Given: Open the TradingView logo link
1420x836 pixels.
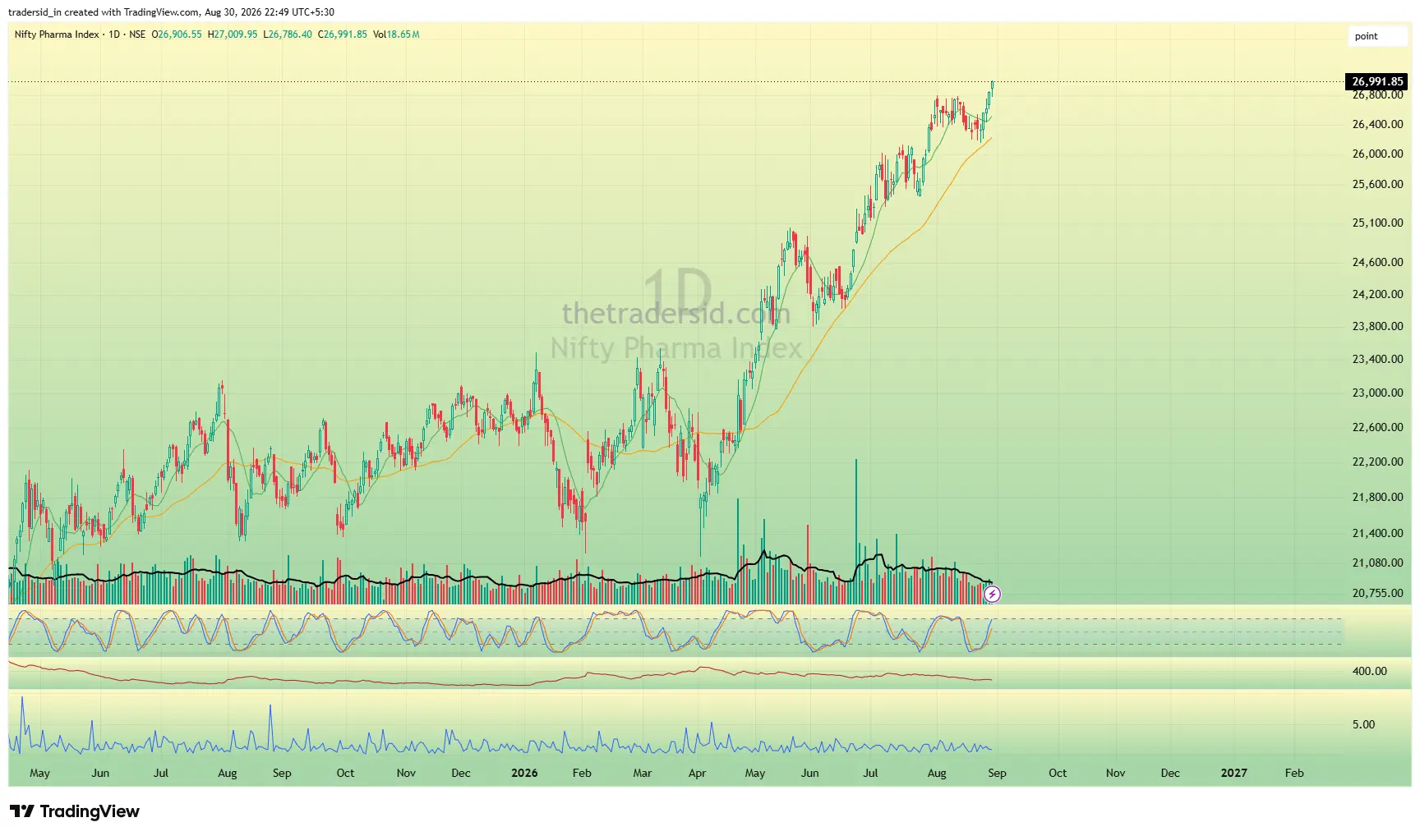Looking at the screenshot, I should click(x=75, y=811).
